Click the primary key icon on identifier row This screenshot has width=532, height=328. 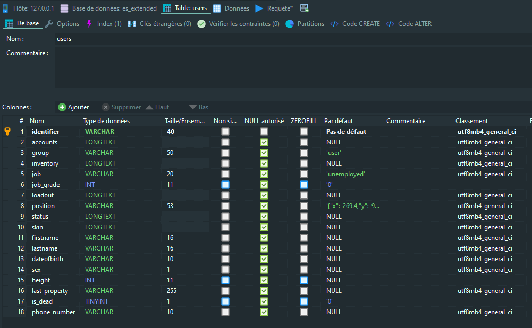click(6, 131)
